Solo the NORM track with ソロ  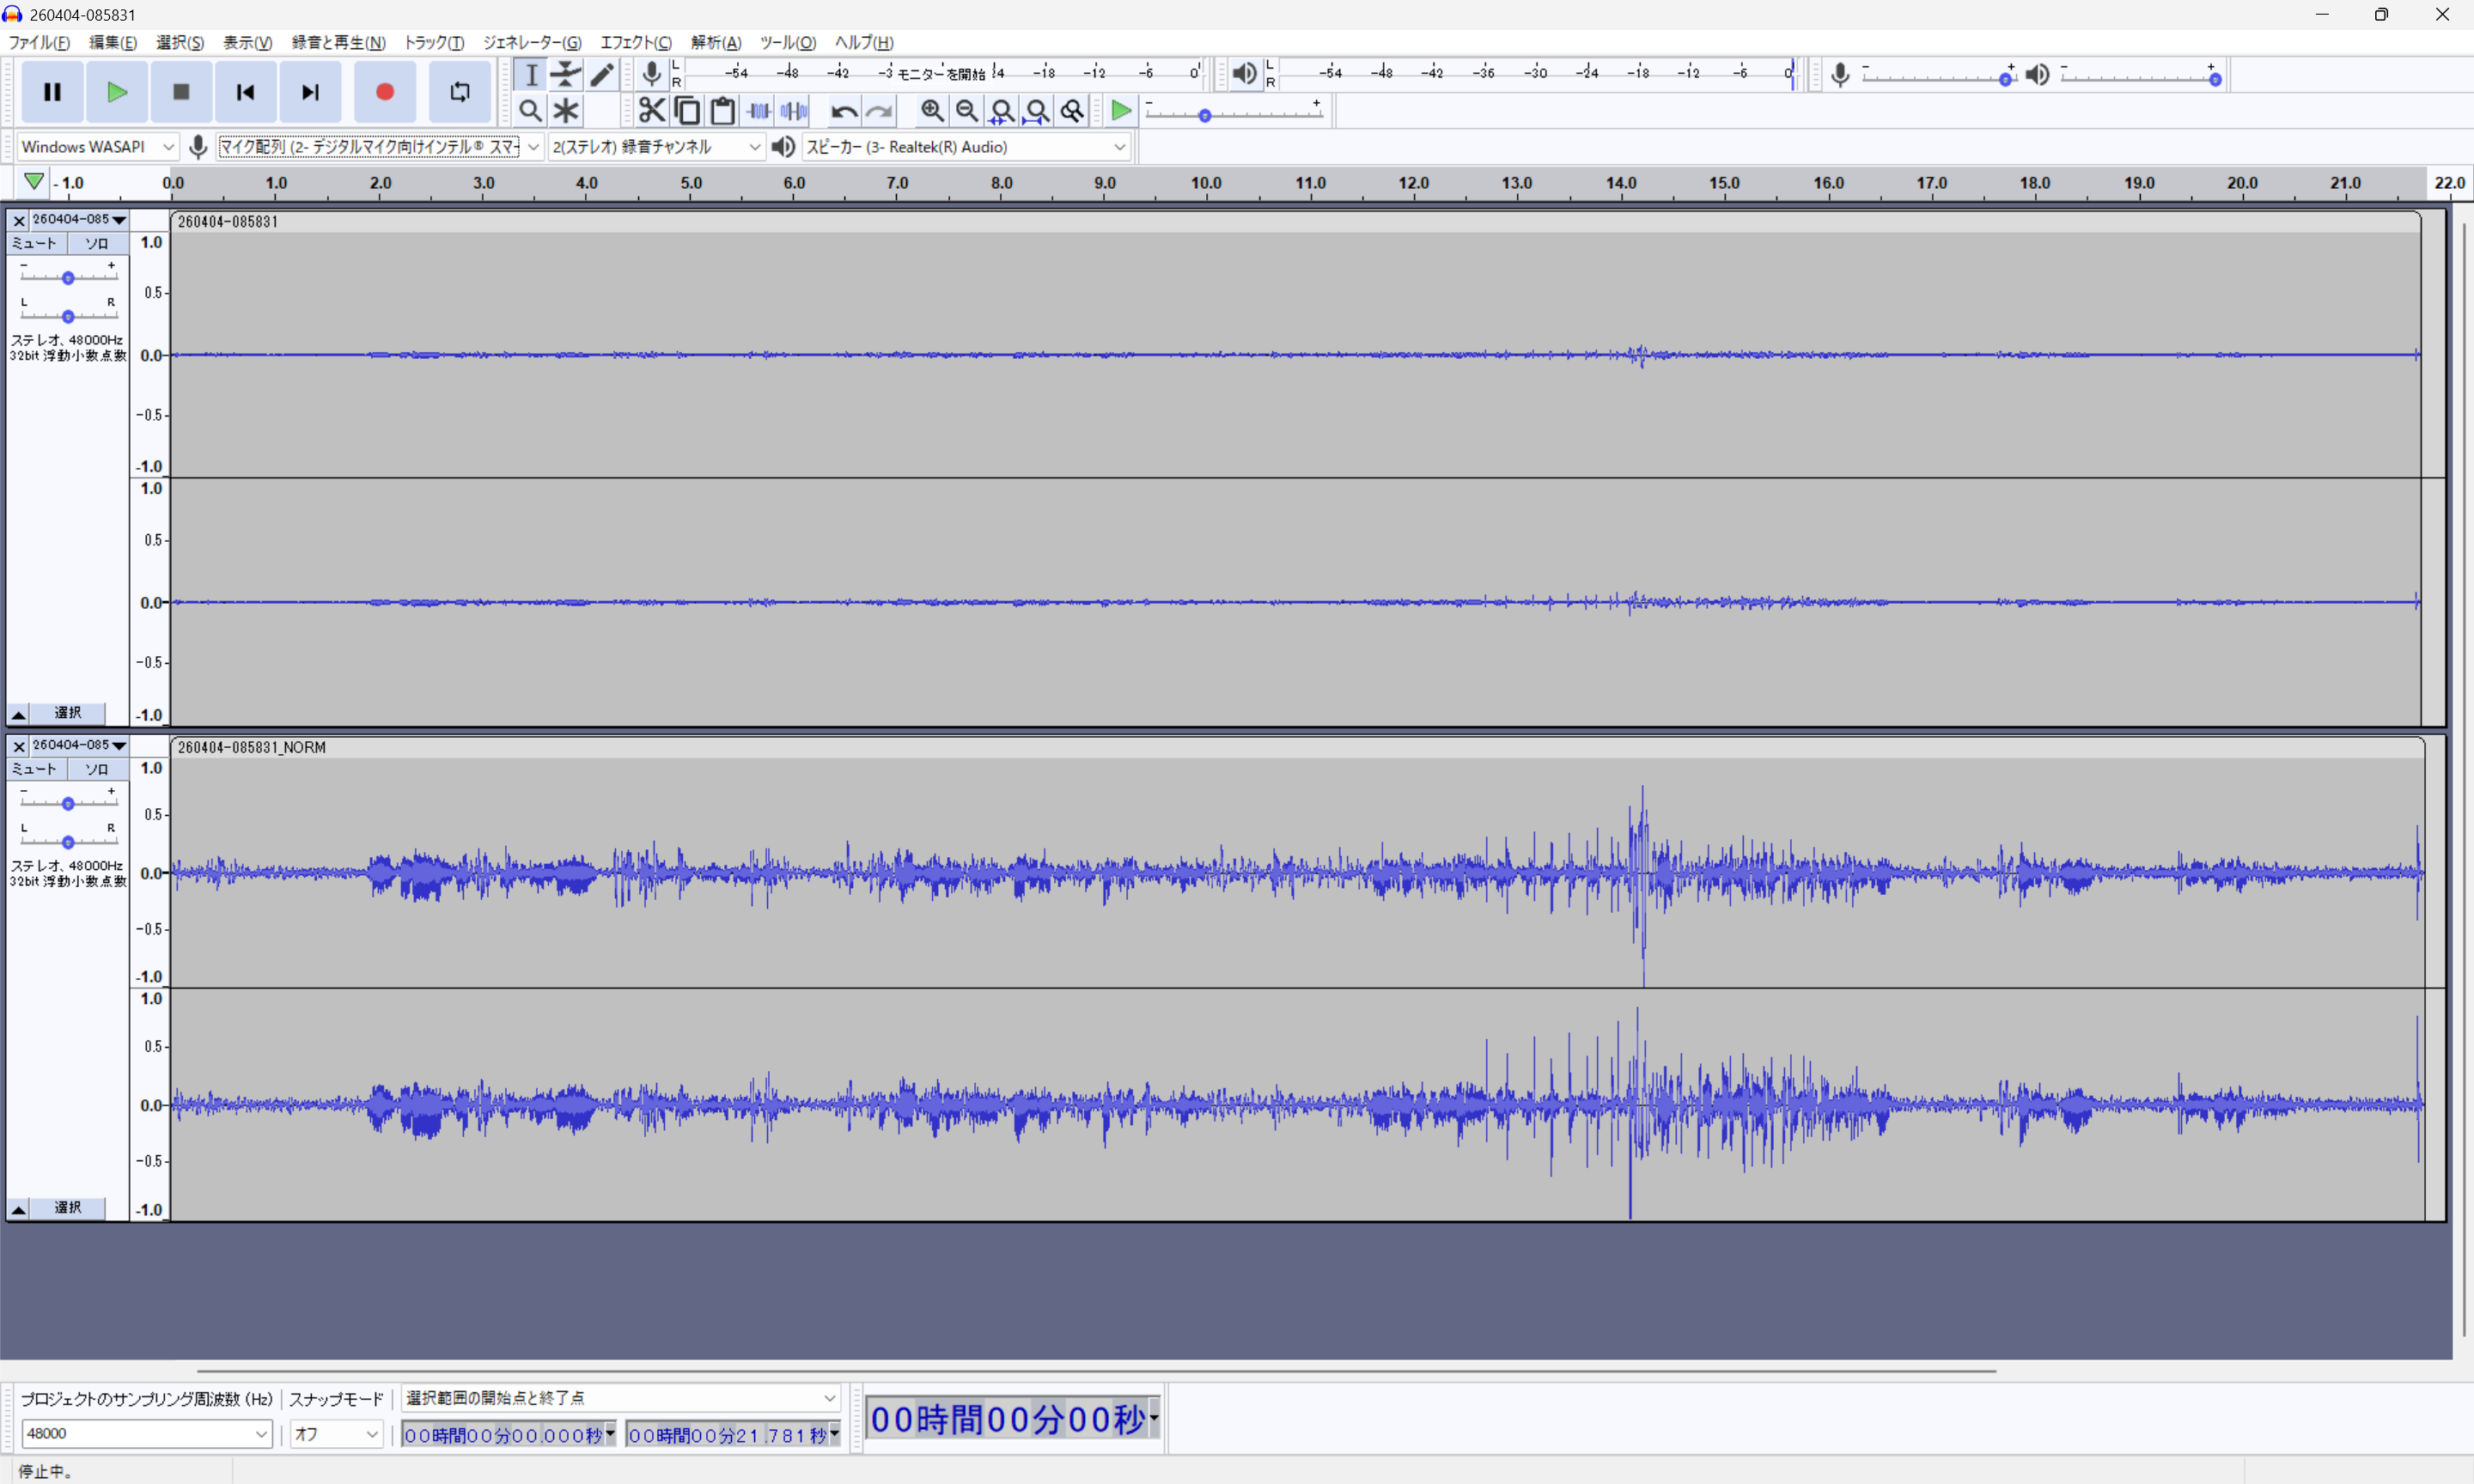click(x=97, y=769)
